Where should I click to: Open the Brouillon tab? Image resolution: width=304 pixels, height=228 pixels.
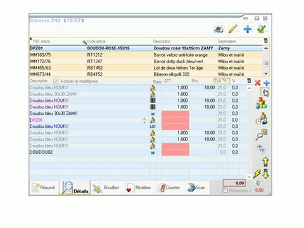(x=108, y=187)
